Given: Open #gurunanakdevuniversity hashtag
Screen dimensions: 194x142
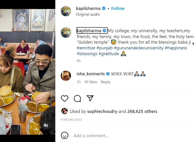Looking at the screenshot, I should [x=139, y=48].
